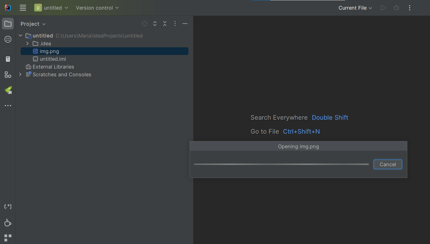This screenshot has height=244, width=430.
Task: Select files with opened editor tabs using target icon
Action: [x=144, y=24]
